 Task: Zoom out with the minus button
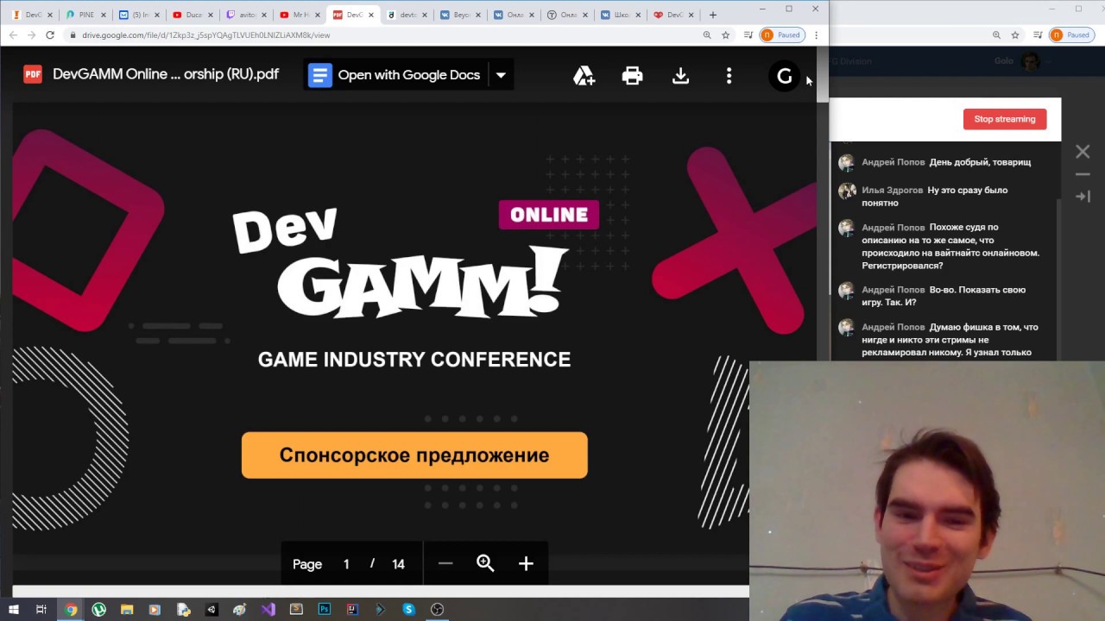pyautogui.click(x=445, y=563)
